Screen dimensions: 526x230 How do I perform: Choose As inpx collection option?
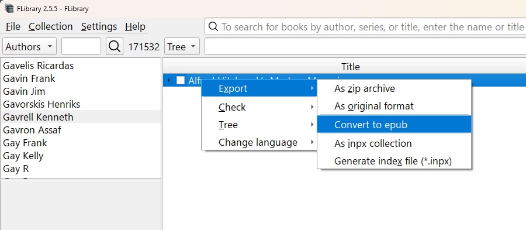[x=394, y=143]
